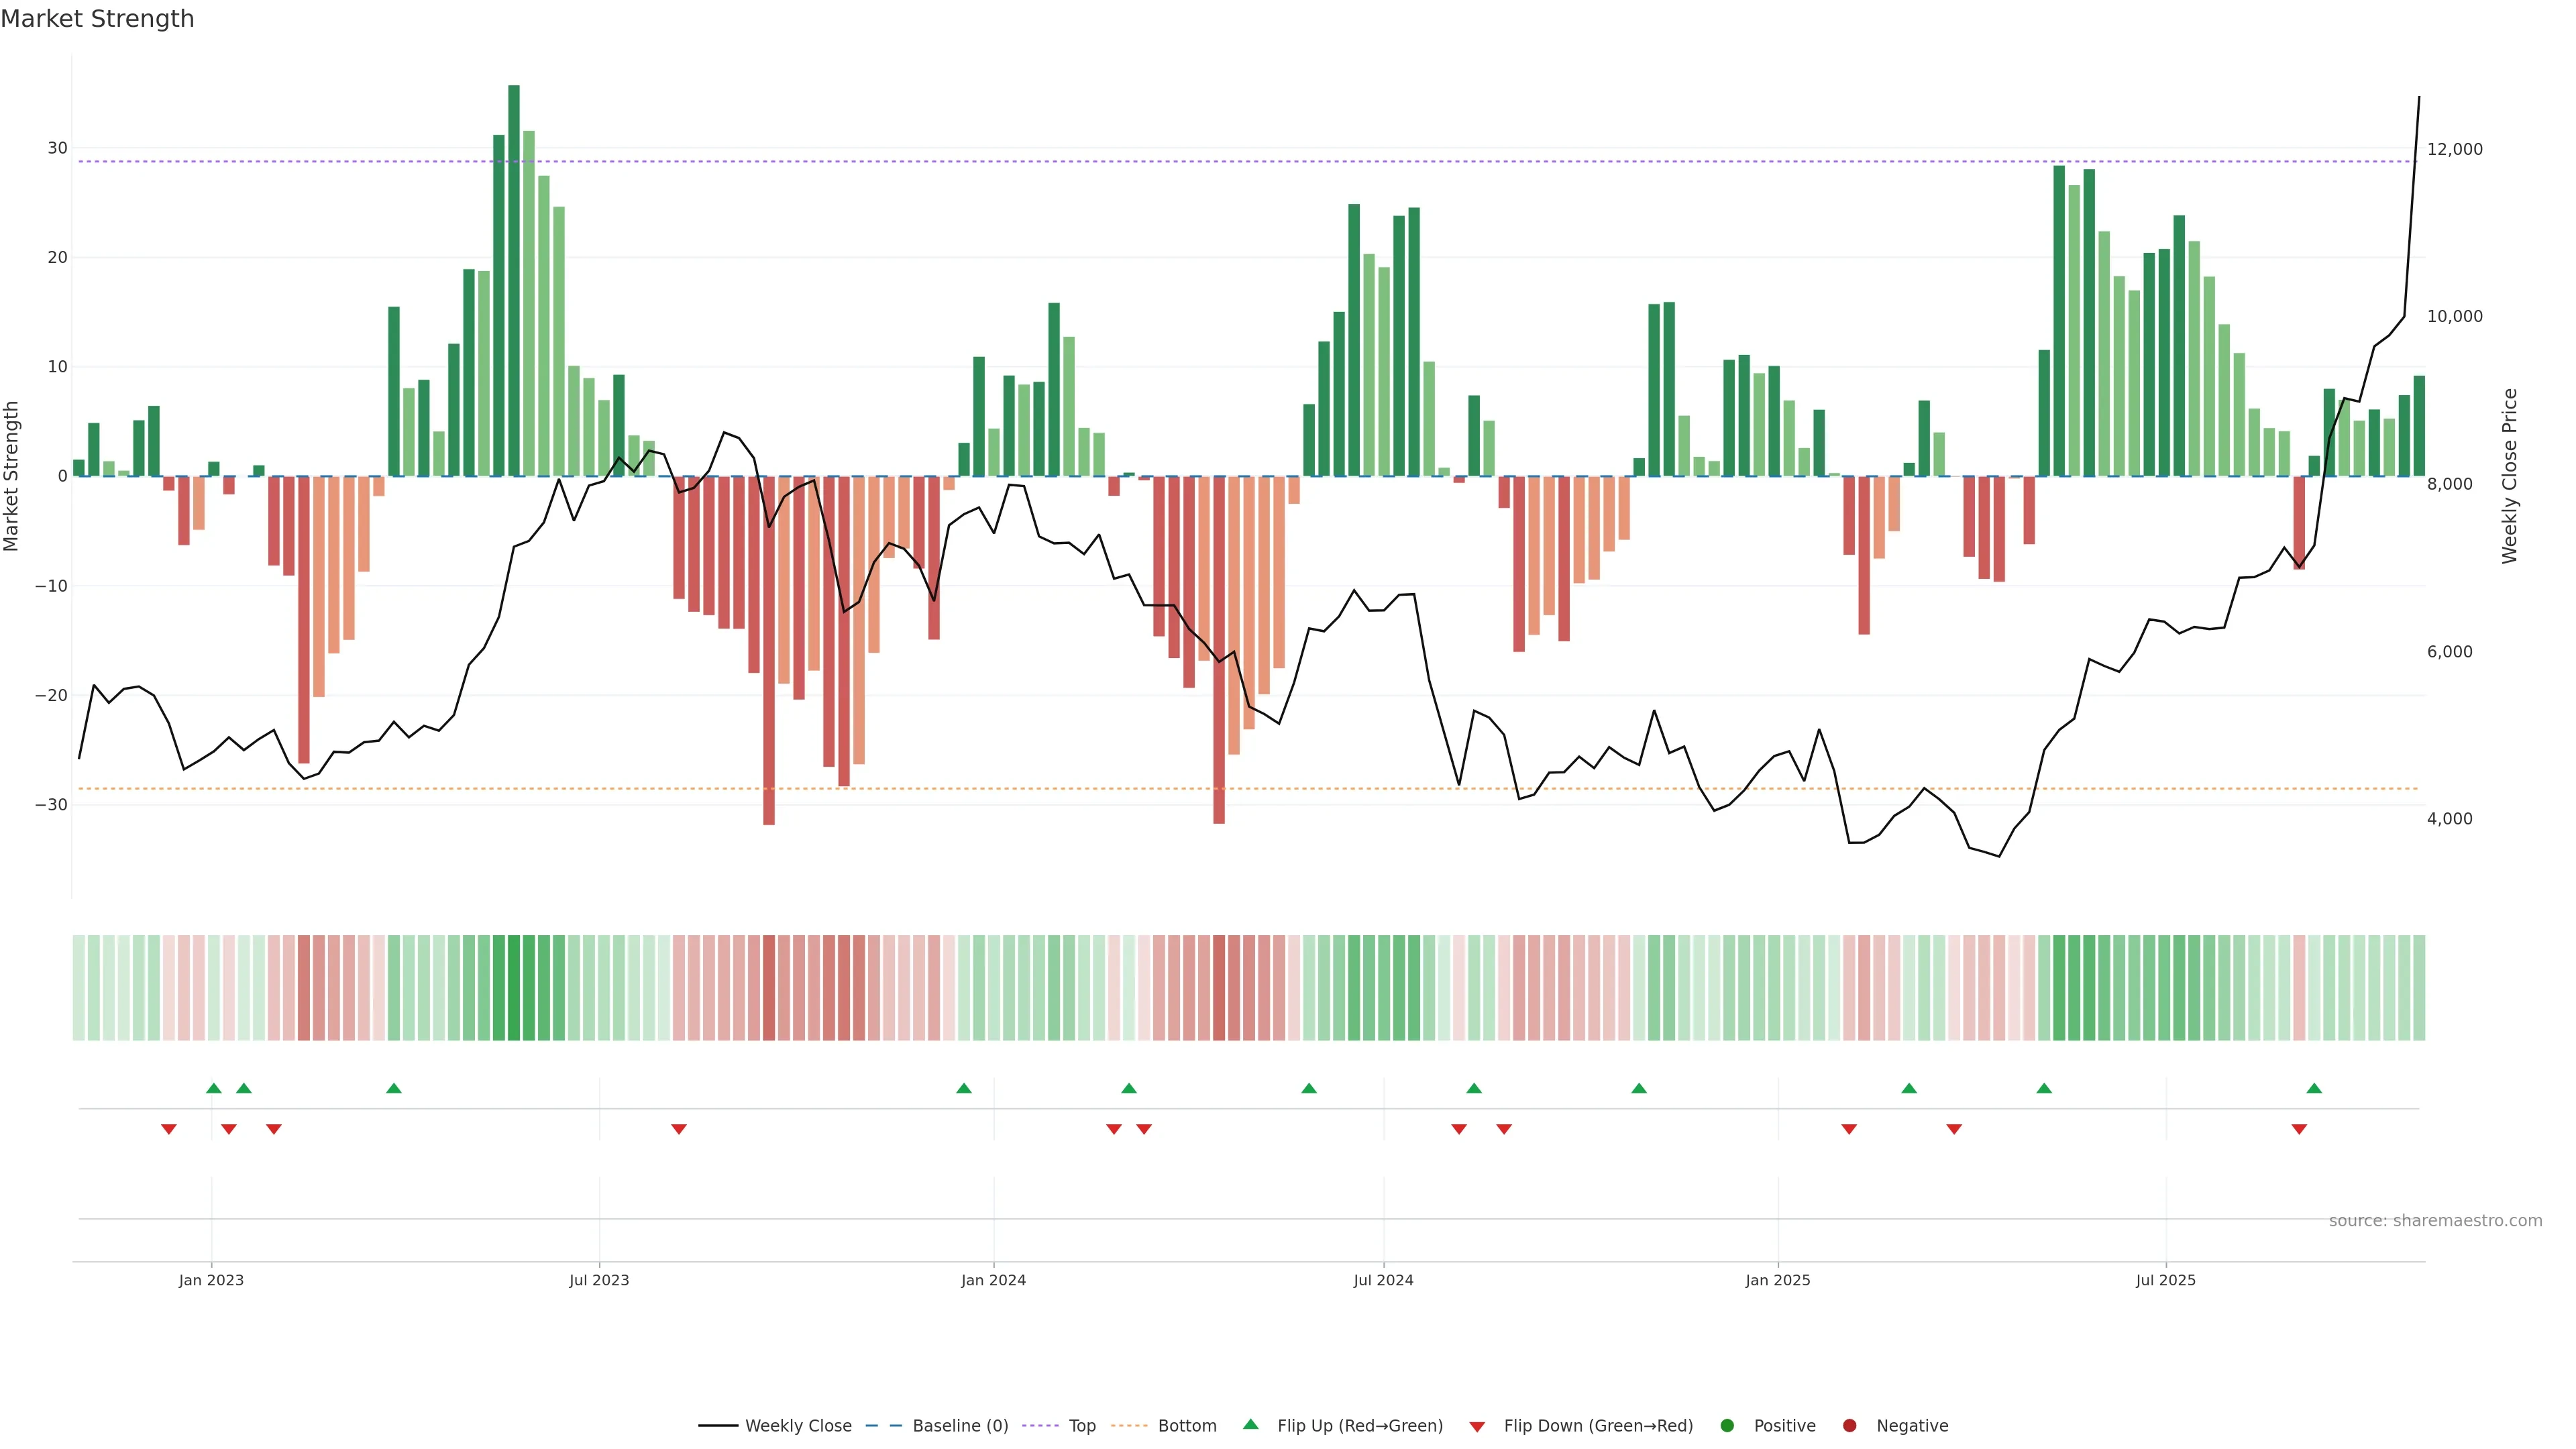Click the Negative red circle legend icon
Screen dimensions: 2576x1449
1849,1426
